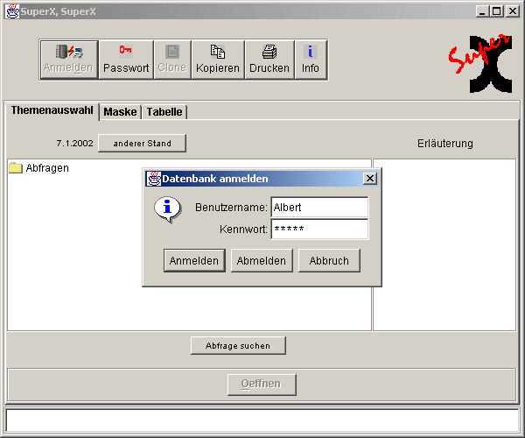
Task: Select the Themenauswahl tab
Action: tap(52, 110)
